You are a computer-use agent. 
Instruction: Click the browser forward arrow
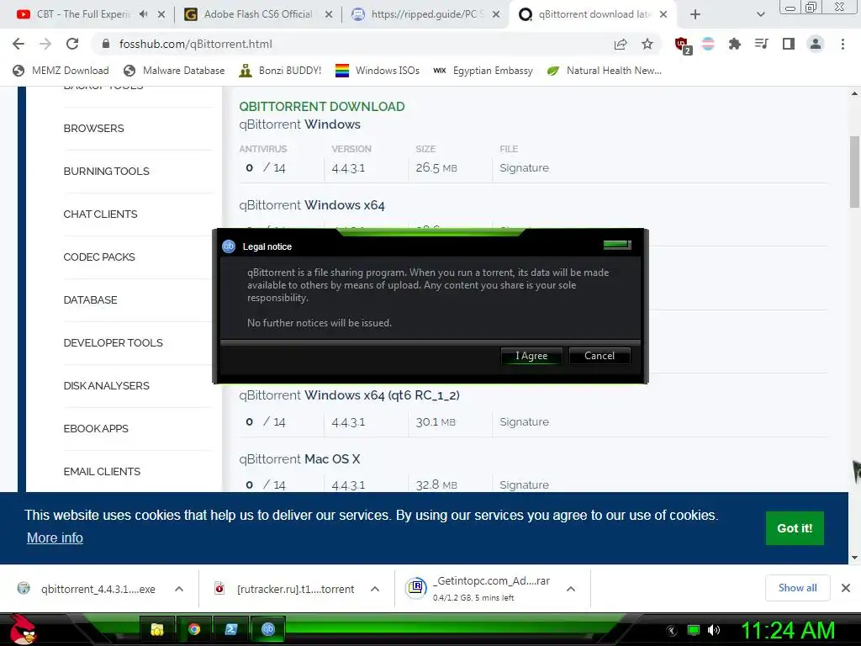(x=45, y=44)
